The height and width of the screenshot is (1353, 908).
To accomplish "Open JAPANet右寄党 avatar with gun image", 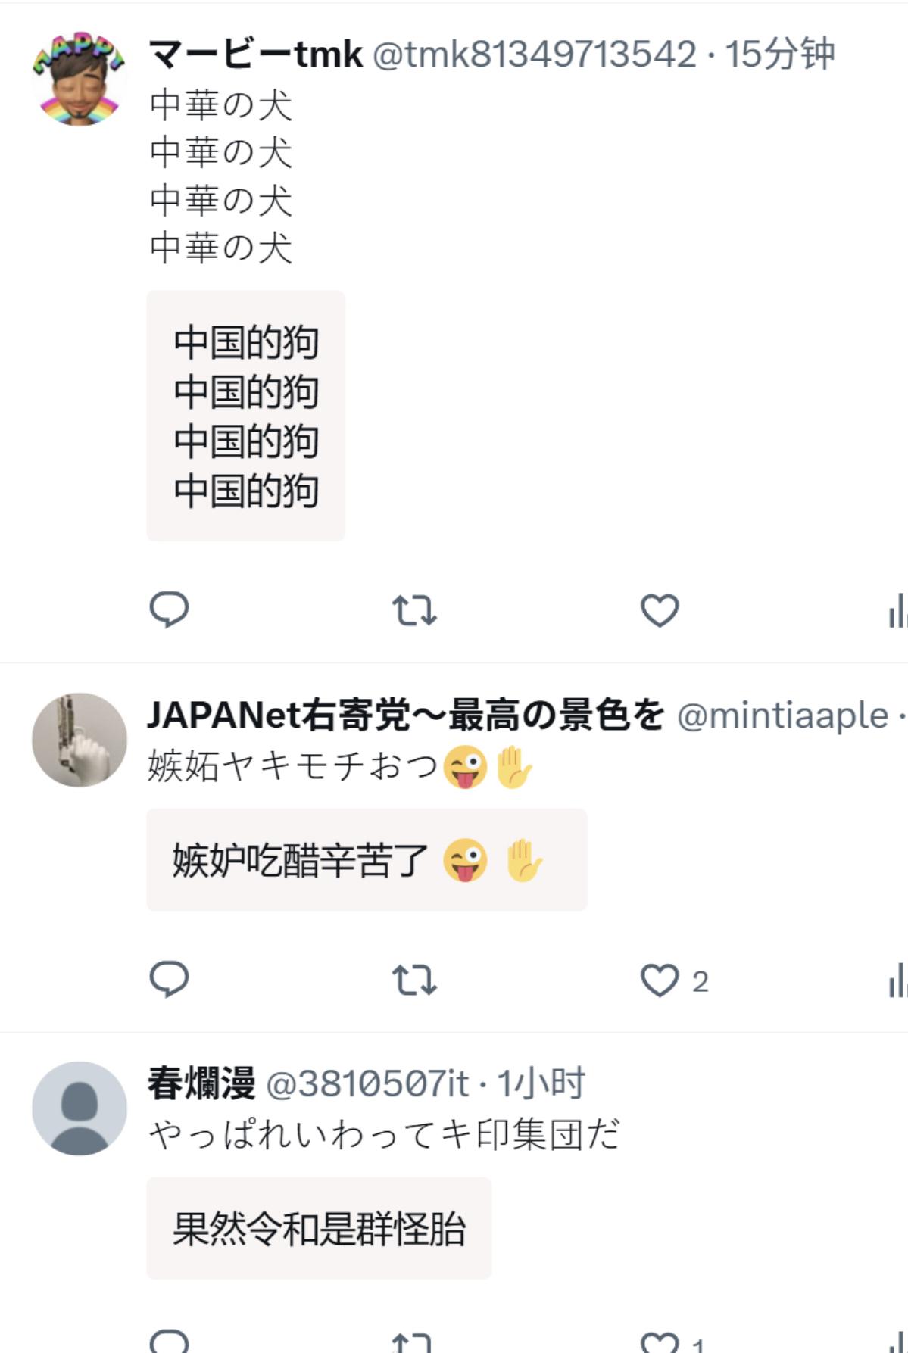I will [80, 740].
